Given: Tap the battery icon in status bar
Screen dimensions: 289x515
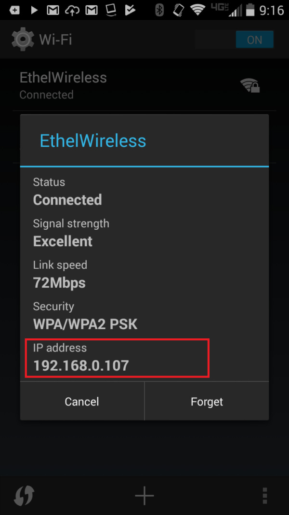Looking at the screenshot, I should pyautogui.click(x=250, y=10).
